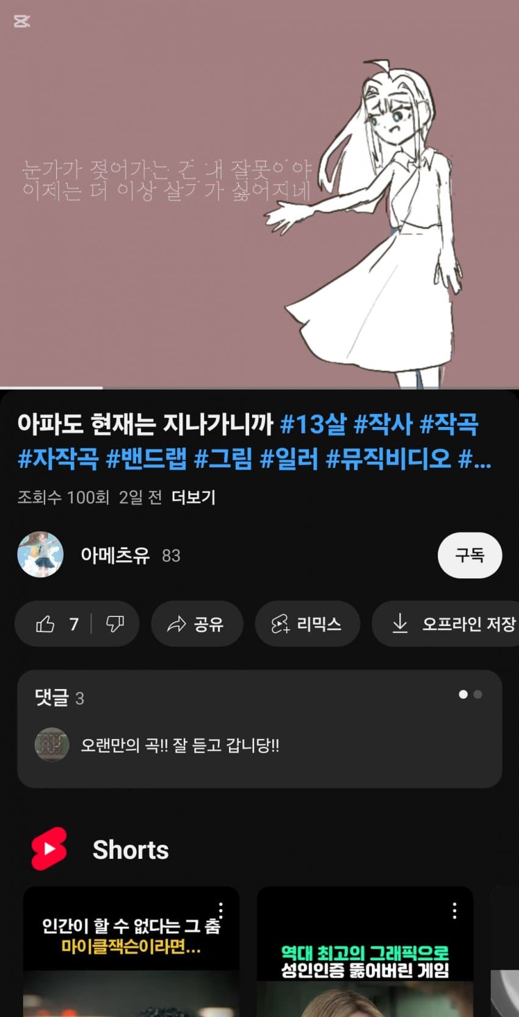Open the red Shorts logo icon

coord(49,849)
